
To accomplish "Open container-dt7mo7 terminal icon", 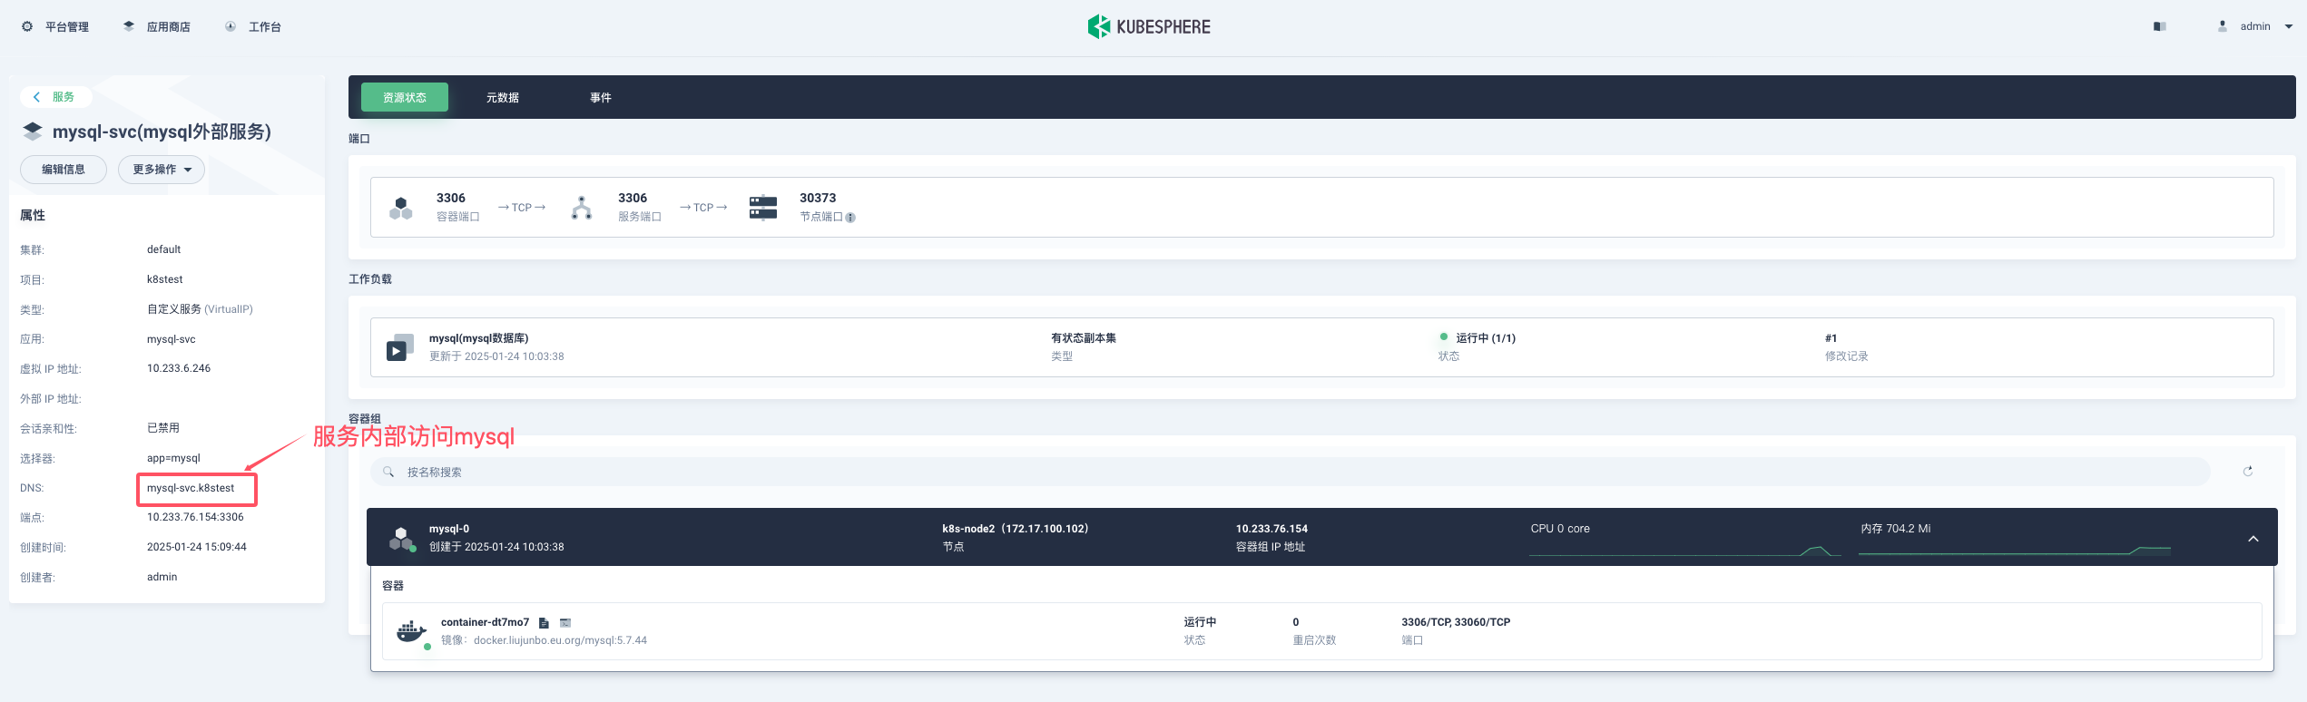I will point(565,623).
